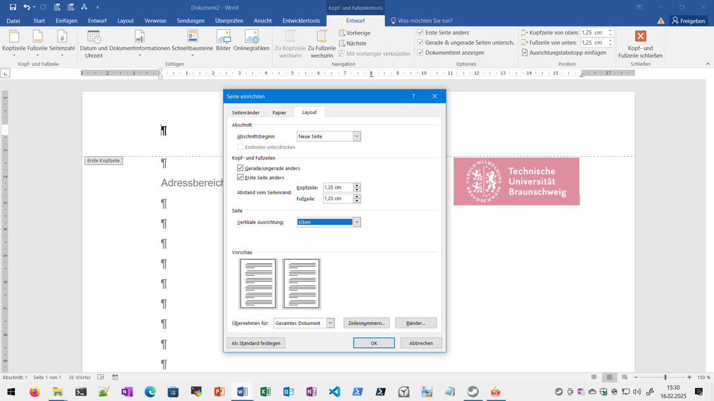The image size is (714, 401).
Task: Open the Sendungen ribbon tab
Action: point(190,21)
